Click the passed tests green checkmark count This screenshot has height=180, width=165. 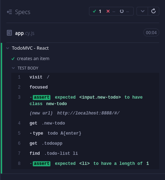click(x=97, y=12)
